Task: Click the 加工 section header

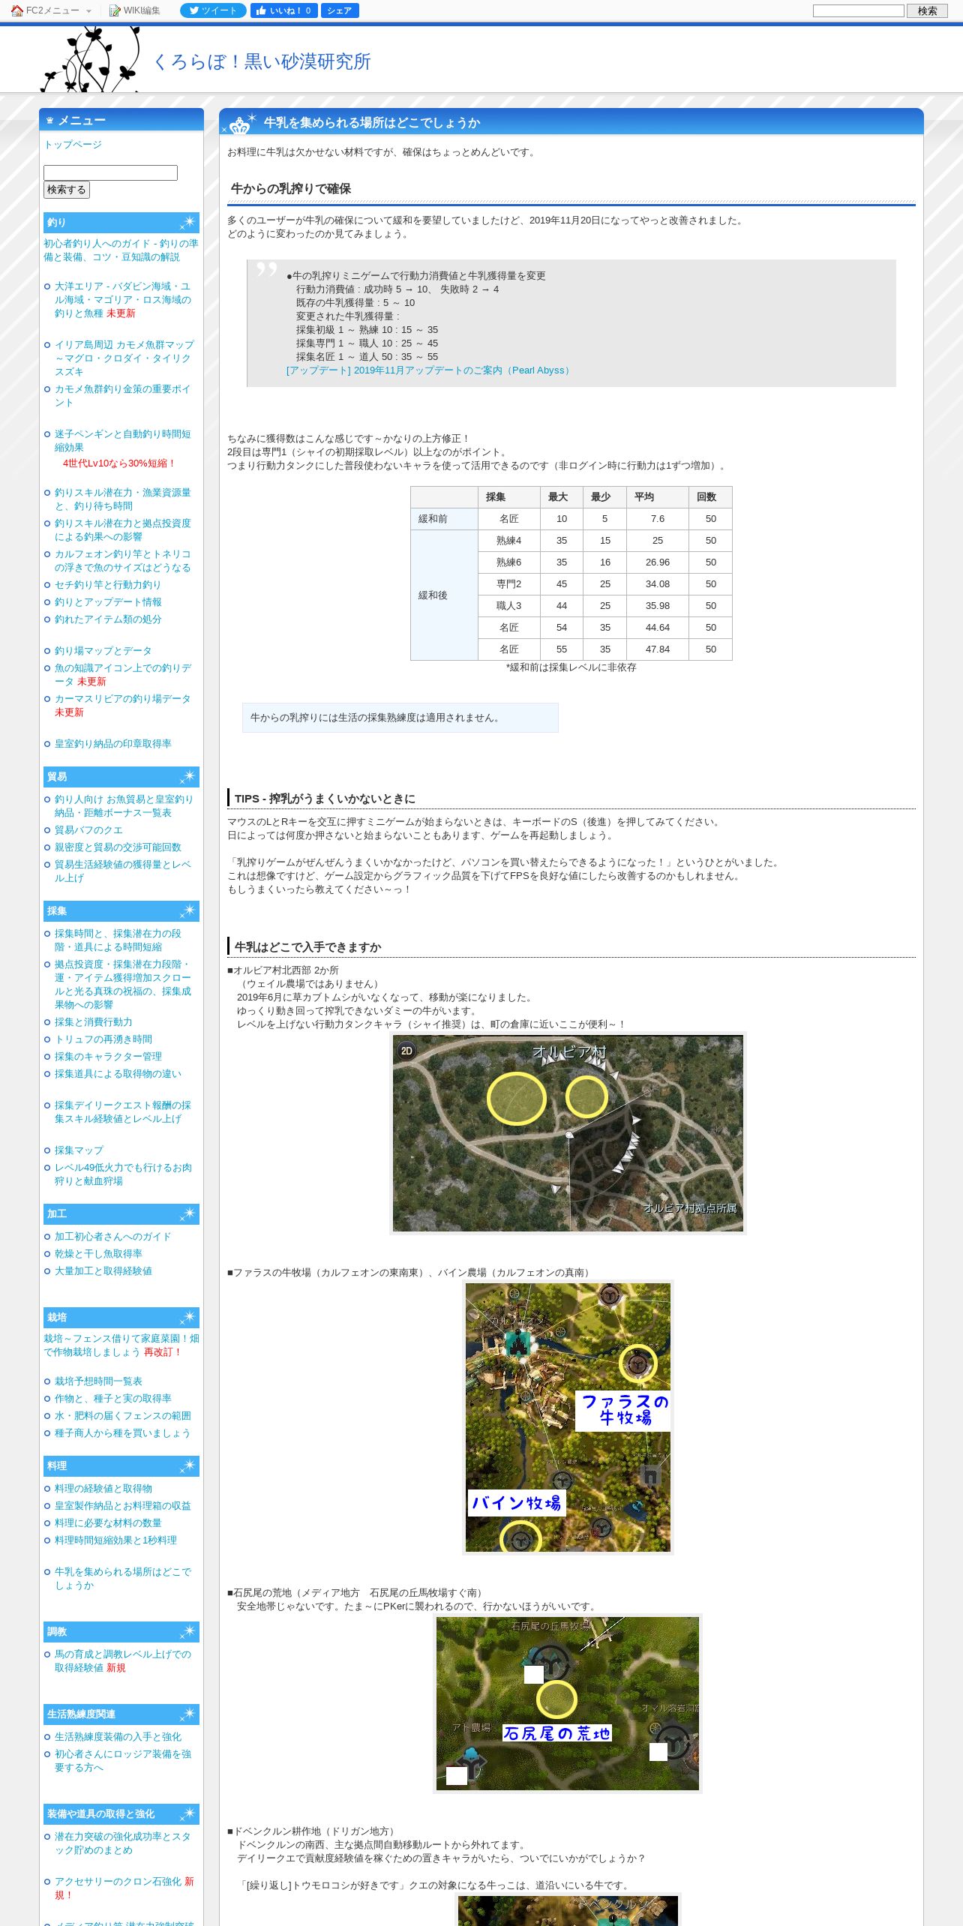Action: click(x=121, y=1213)
